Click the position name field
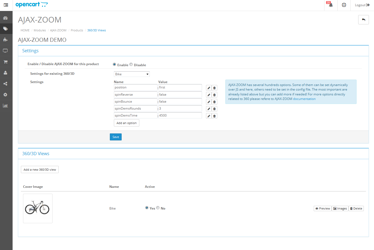Image resolution: width=374 pixels, height=250 pixels. point(136,87)
